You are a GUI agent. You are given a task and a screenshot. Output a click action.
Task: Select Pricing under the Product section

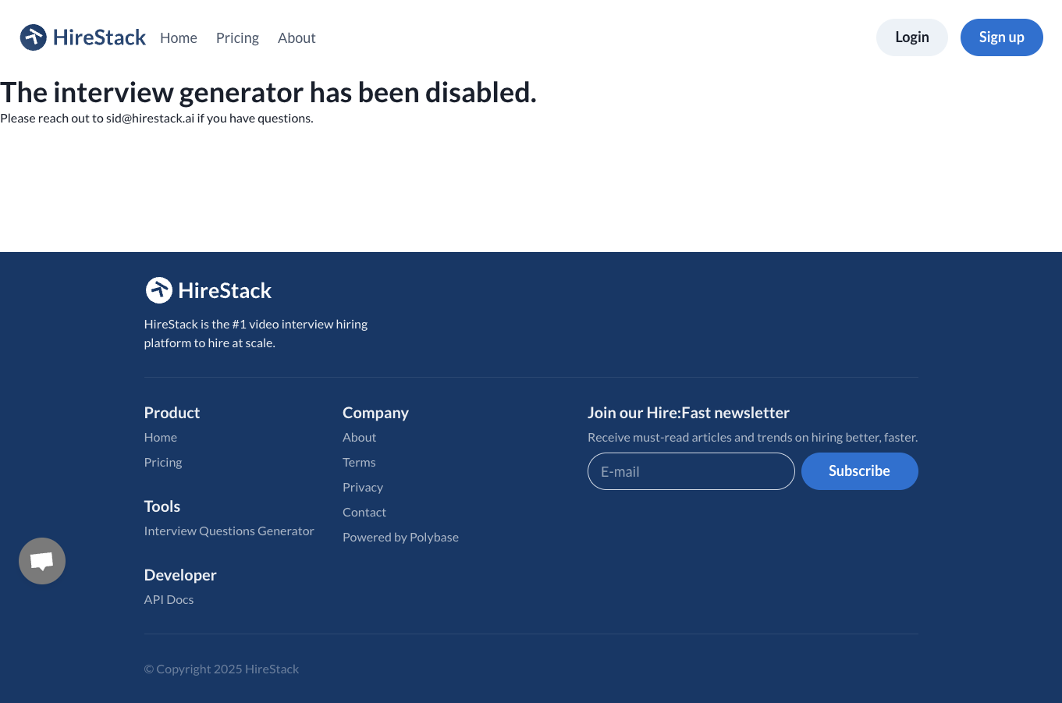pyautogui.click(x=162, y=461)
